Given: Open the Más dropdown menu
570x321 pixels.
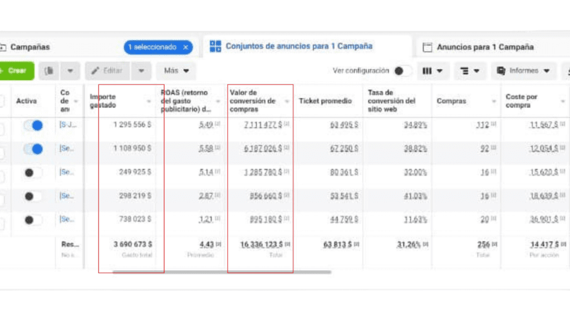Looking at the screenshot, I should (176, 71).
